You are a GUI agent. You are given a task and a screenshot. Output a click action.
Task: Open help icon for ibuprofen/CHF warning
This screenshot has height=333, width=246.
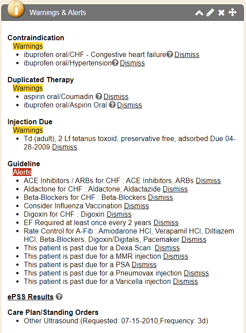pos(170,54)
